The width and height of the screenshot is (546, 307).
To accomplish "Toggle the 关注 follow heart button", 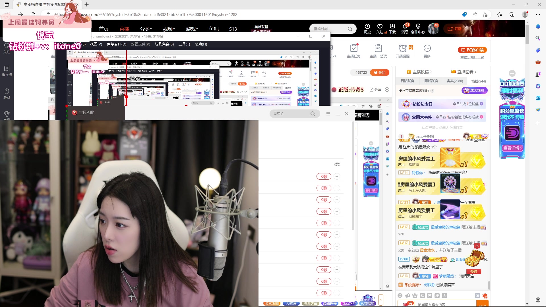I will pos(379,72).
